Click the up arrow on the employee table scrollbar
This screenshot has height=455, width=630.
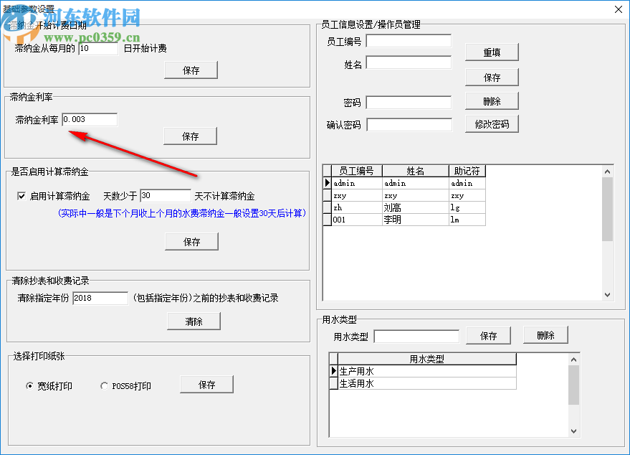click(x=608, y=170)
